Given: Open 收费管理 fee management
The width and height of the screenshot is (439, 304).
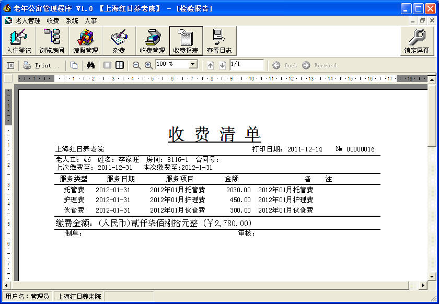Looking at the screenshot, I should pos(152,41).
